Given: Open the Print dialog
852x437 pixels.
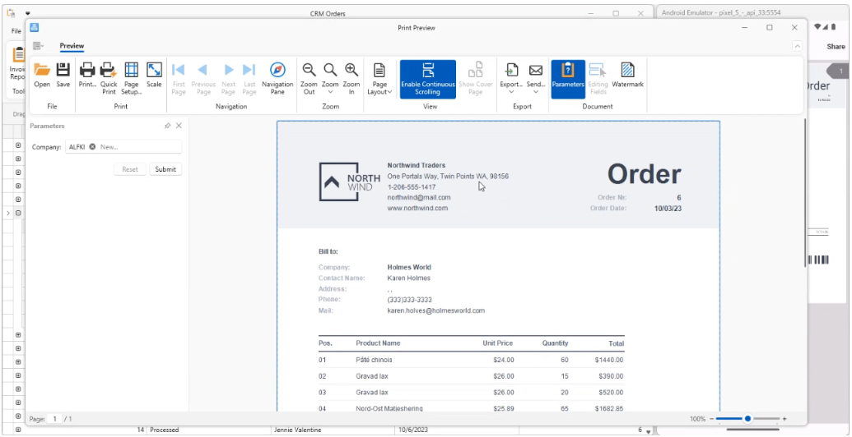Looking at the screenshot, I should click(x=87, y=75).
